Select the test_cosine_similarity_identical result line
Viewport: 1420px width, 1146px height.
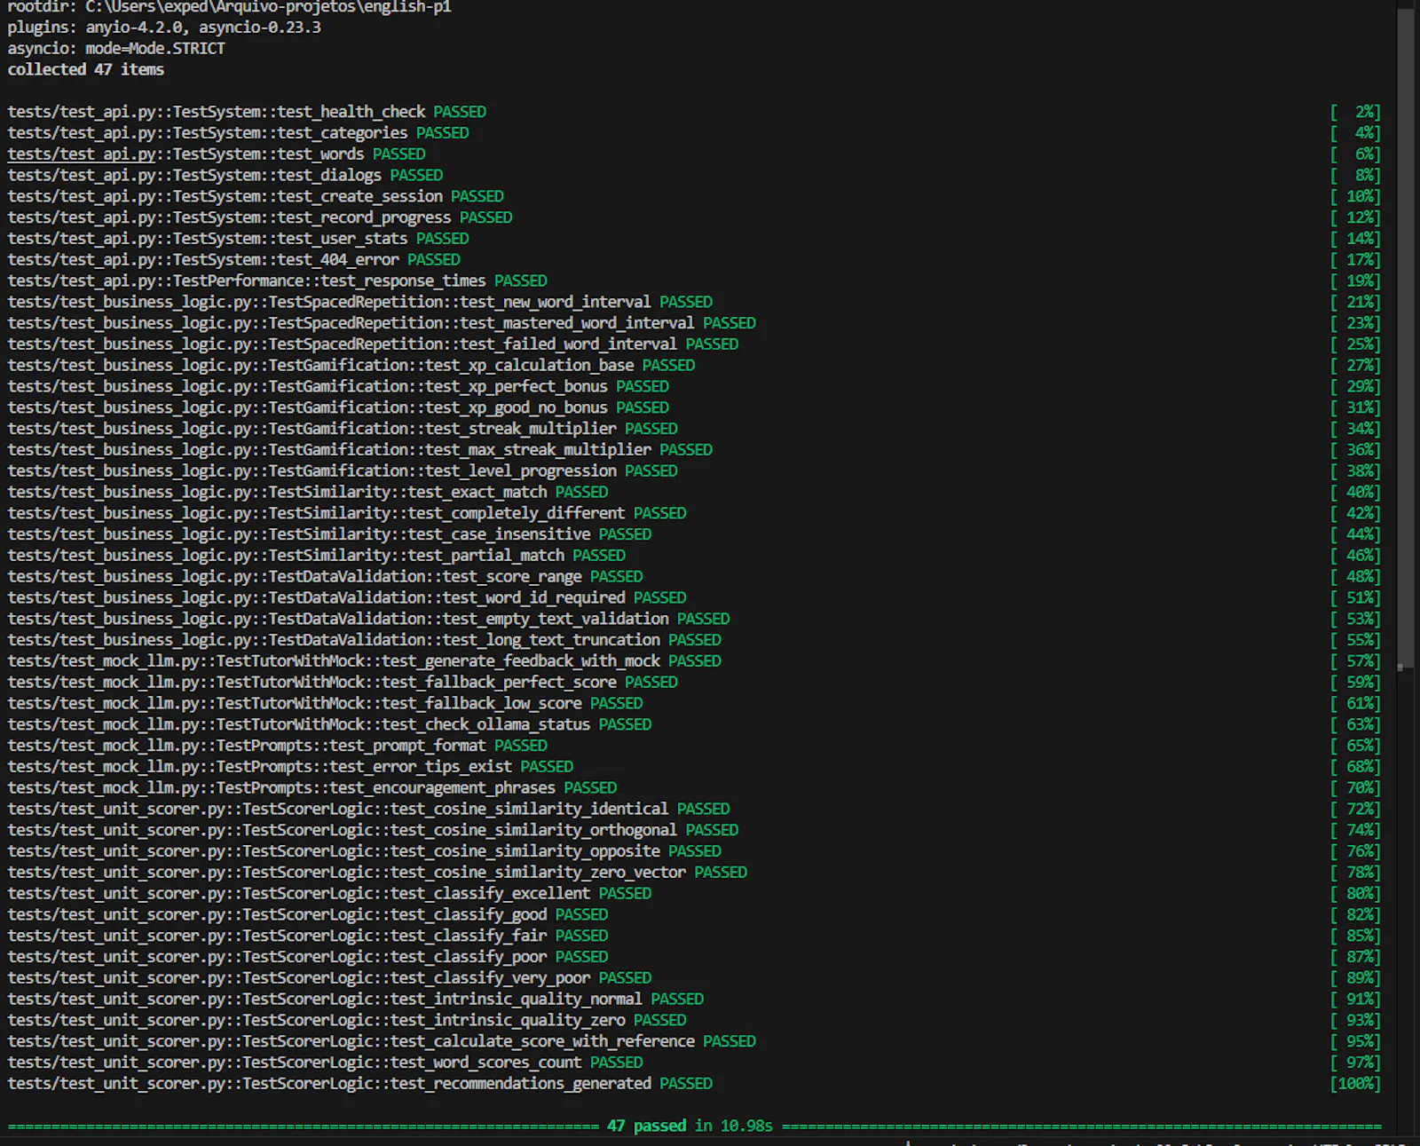[368, 810]
